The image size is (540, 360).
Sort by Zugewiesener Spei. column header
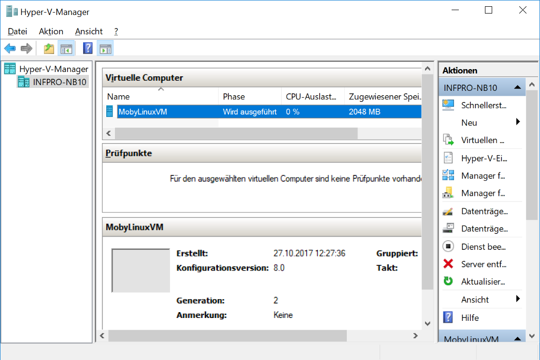[383, 97]
